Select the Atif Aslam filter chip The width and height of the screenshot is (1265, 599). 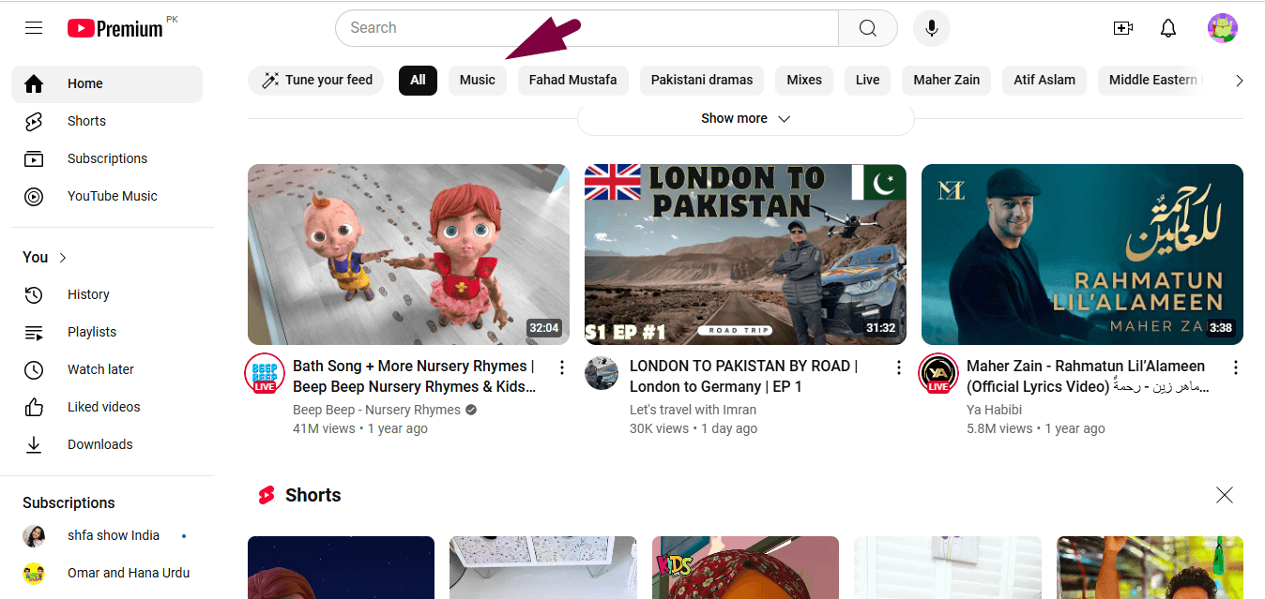[x=1044, y=81]
